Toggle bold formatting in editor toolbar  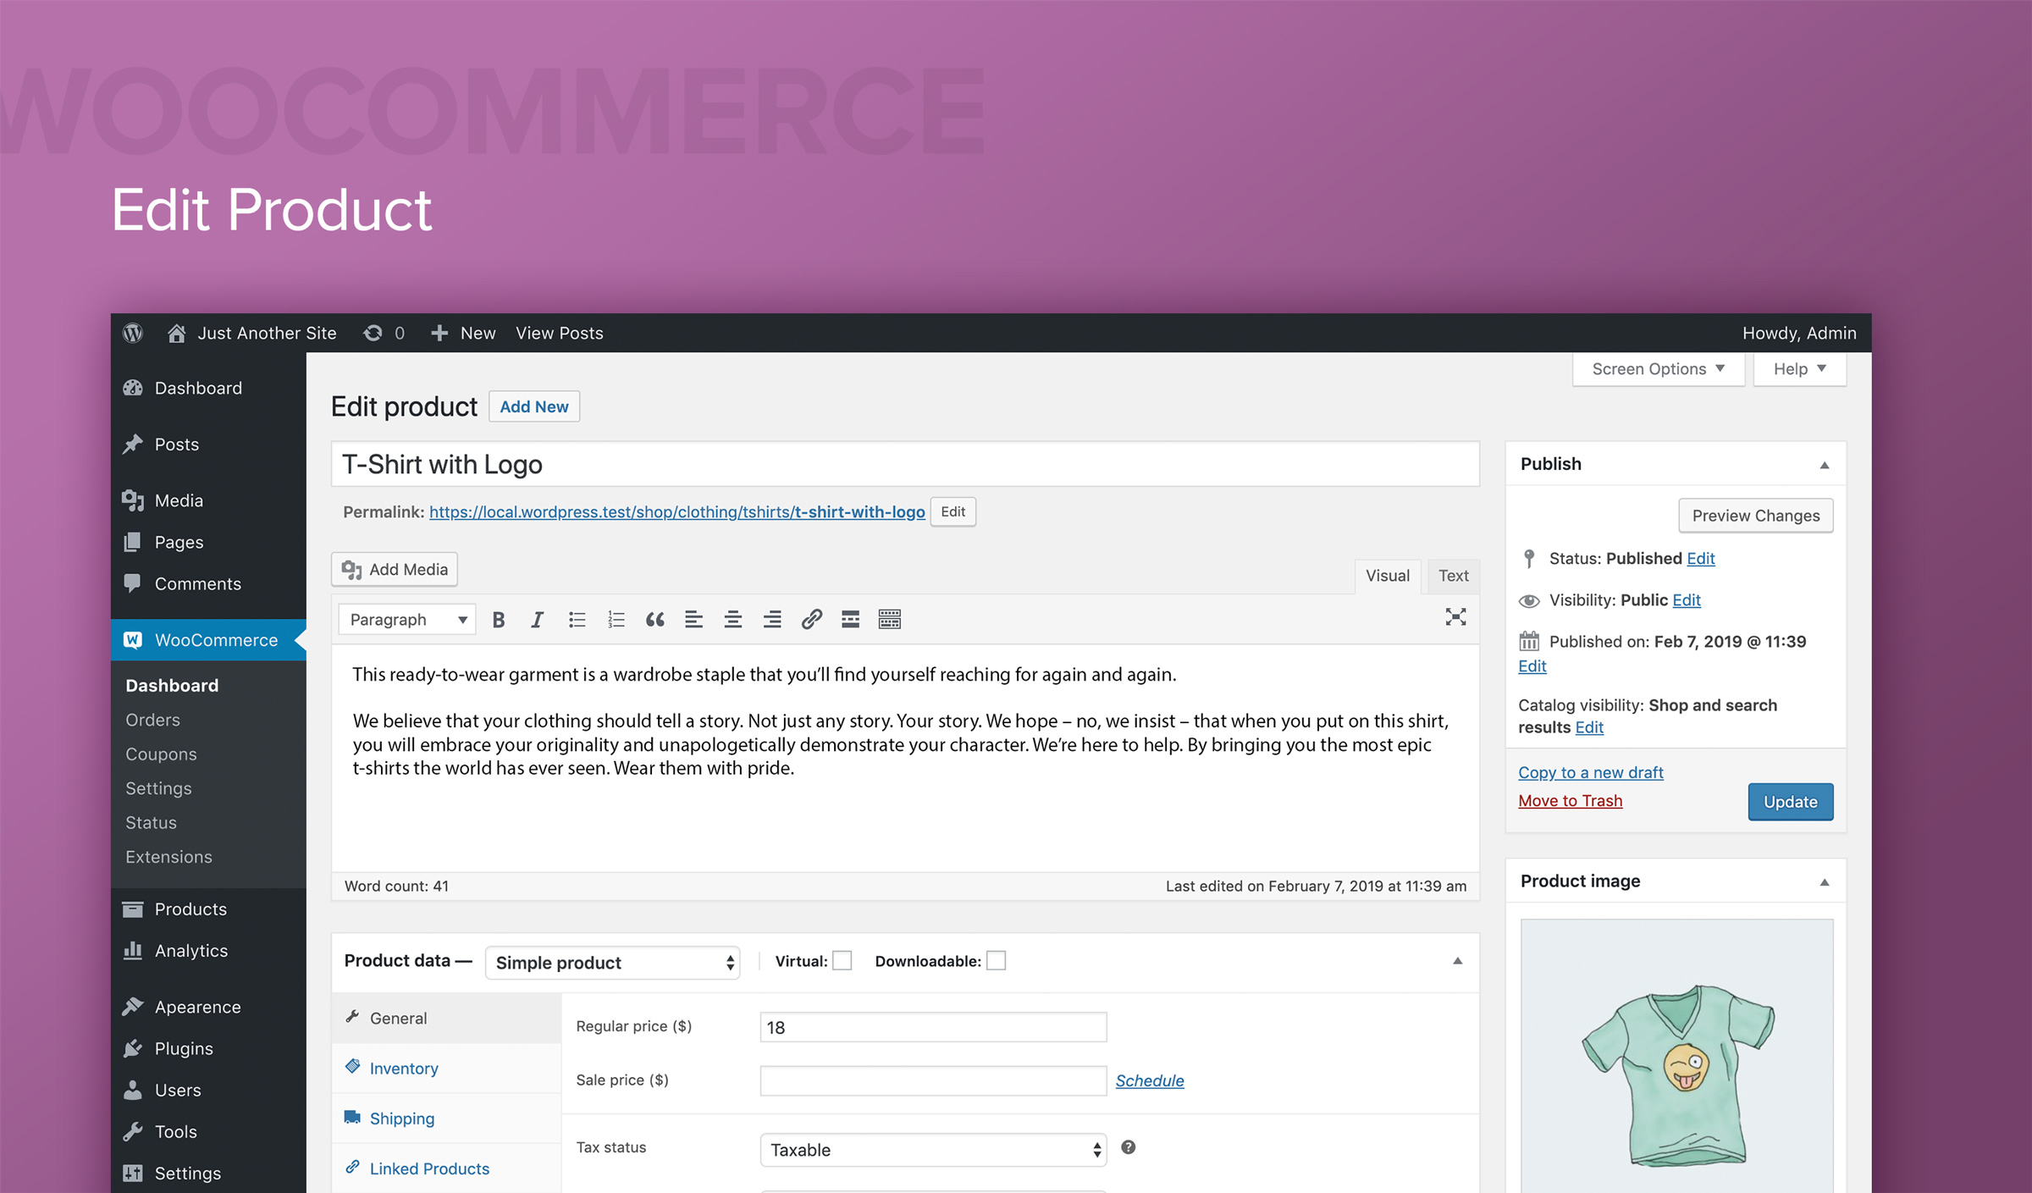point(499,620)
